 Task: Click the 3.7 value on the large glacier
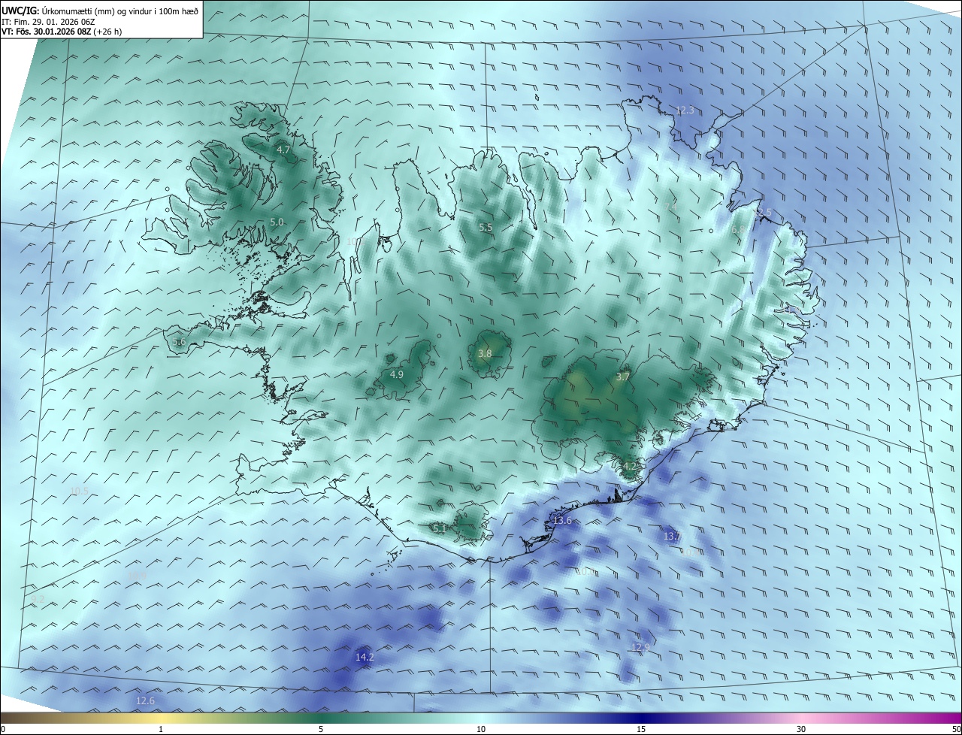click(x=622, y=377)
